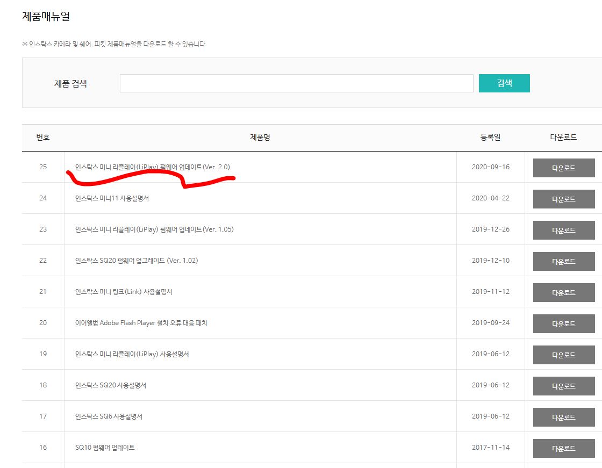Open 이어앨범 Adobe Flash Player patch title

point(141,323)
